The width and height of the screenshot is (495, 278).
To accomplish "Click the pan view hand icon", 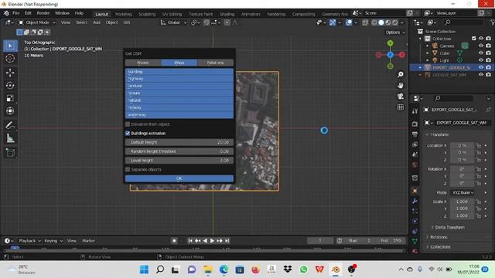I will click(401, 86).
